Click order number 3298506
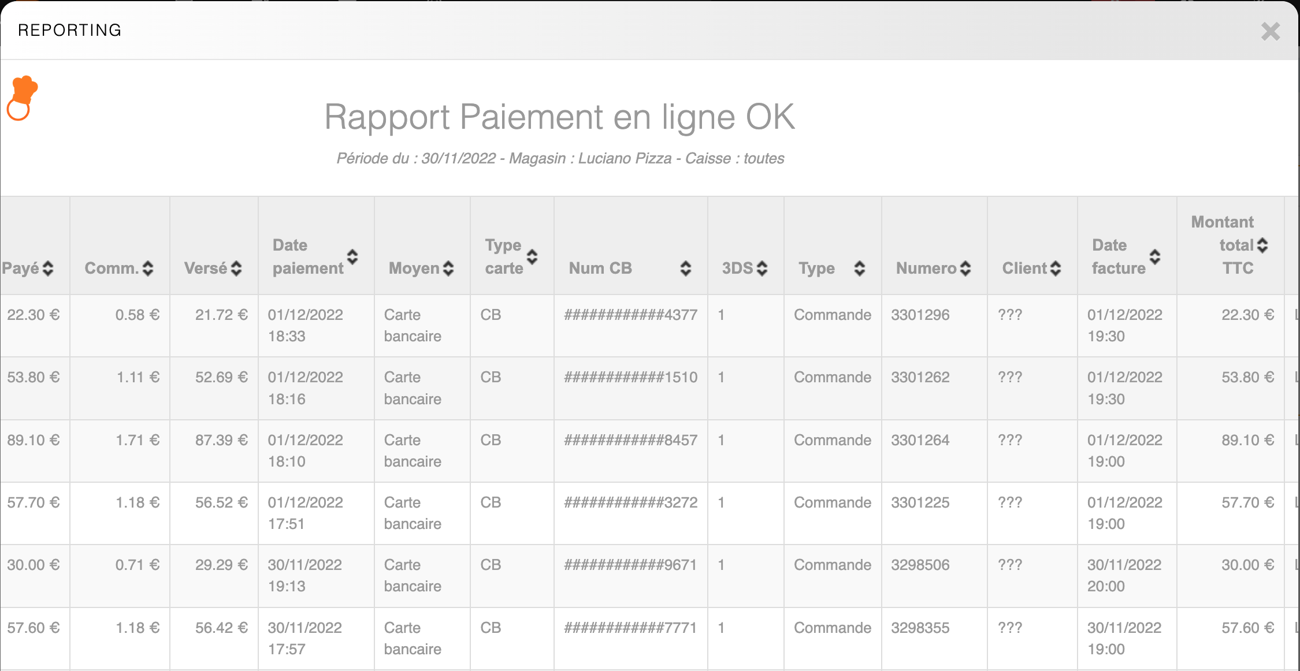The image size is (1300, 671). [920, 565]
